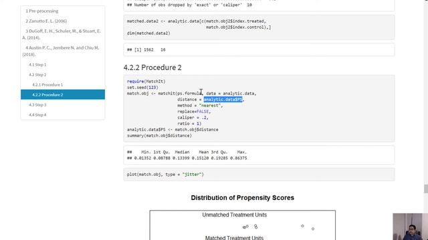Click 'analytic.data$PS <- match.obj$distance' line
The width and height of the screenshot is (428, 240).
click(173, 129)
